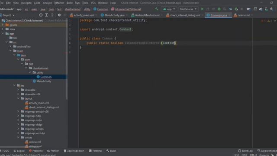Viewport: 277px width, 156px height.
Task: Expand the drawable folder
Action: pos(18,90)
